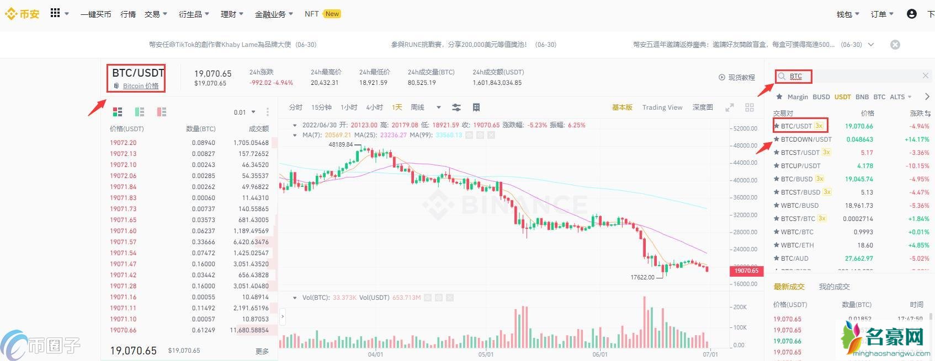The height and width of the screenshot is (361, 935).
Task: Select the 4小时 chart interval
Action: [374, 107]
